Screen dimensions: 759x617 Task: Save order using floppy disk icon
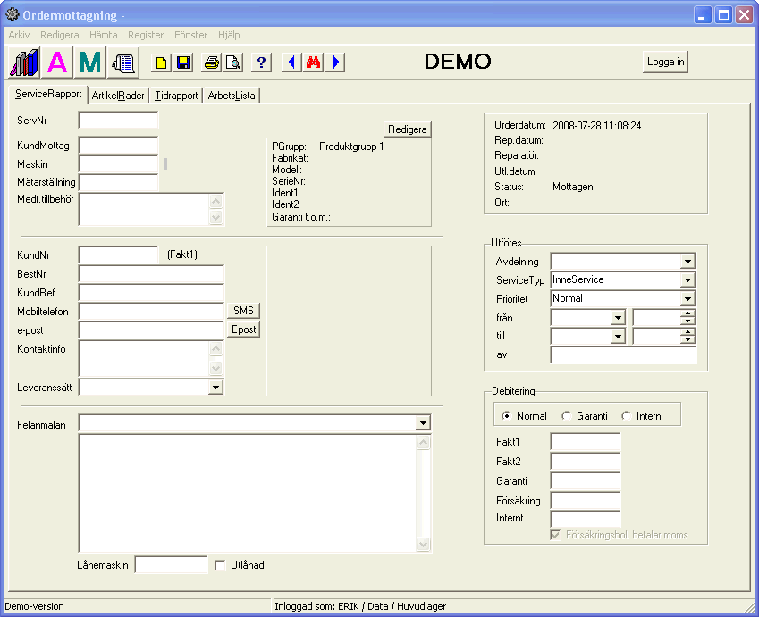click(182, 63)
